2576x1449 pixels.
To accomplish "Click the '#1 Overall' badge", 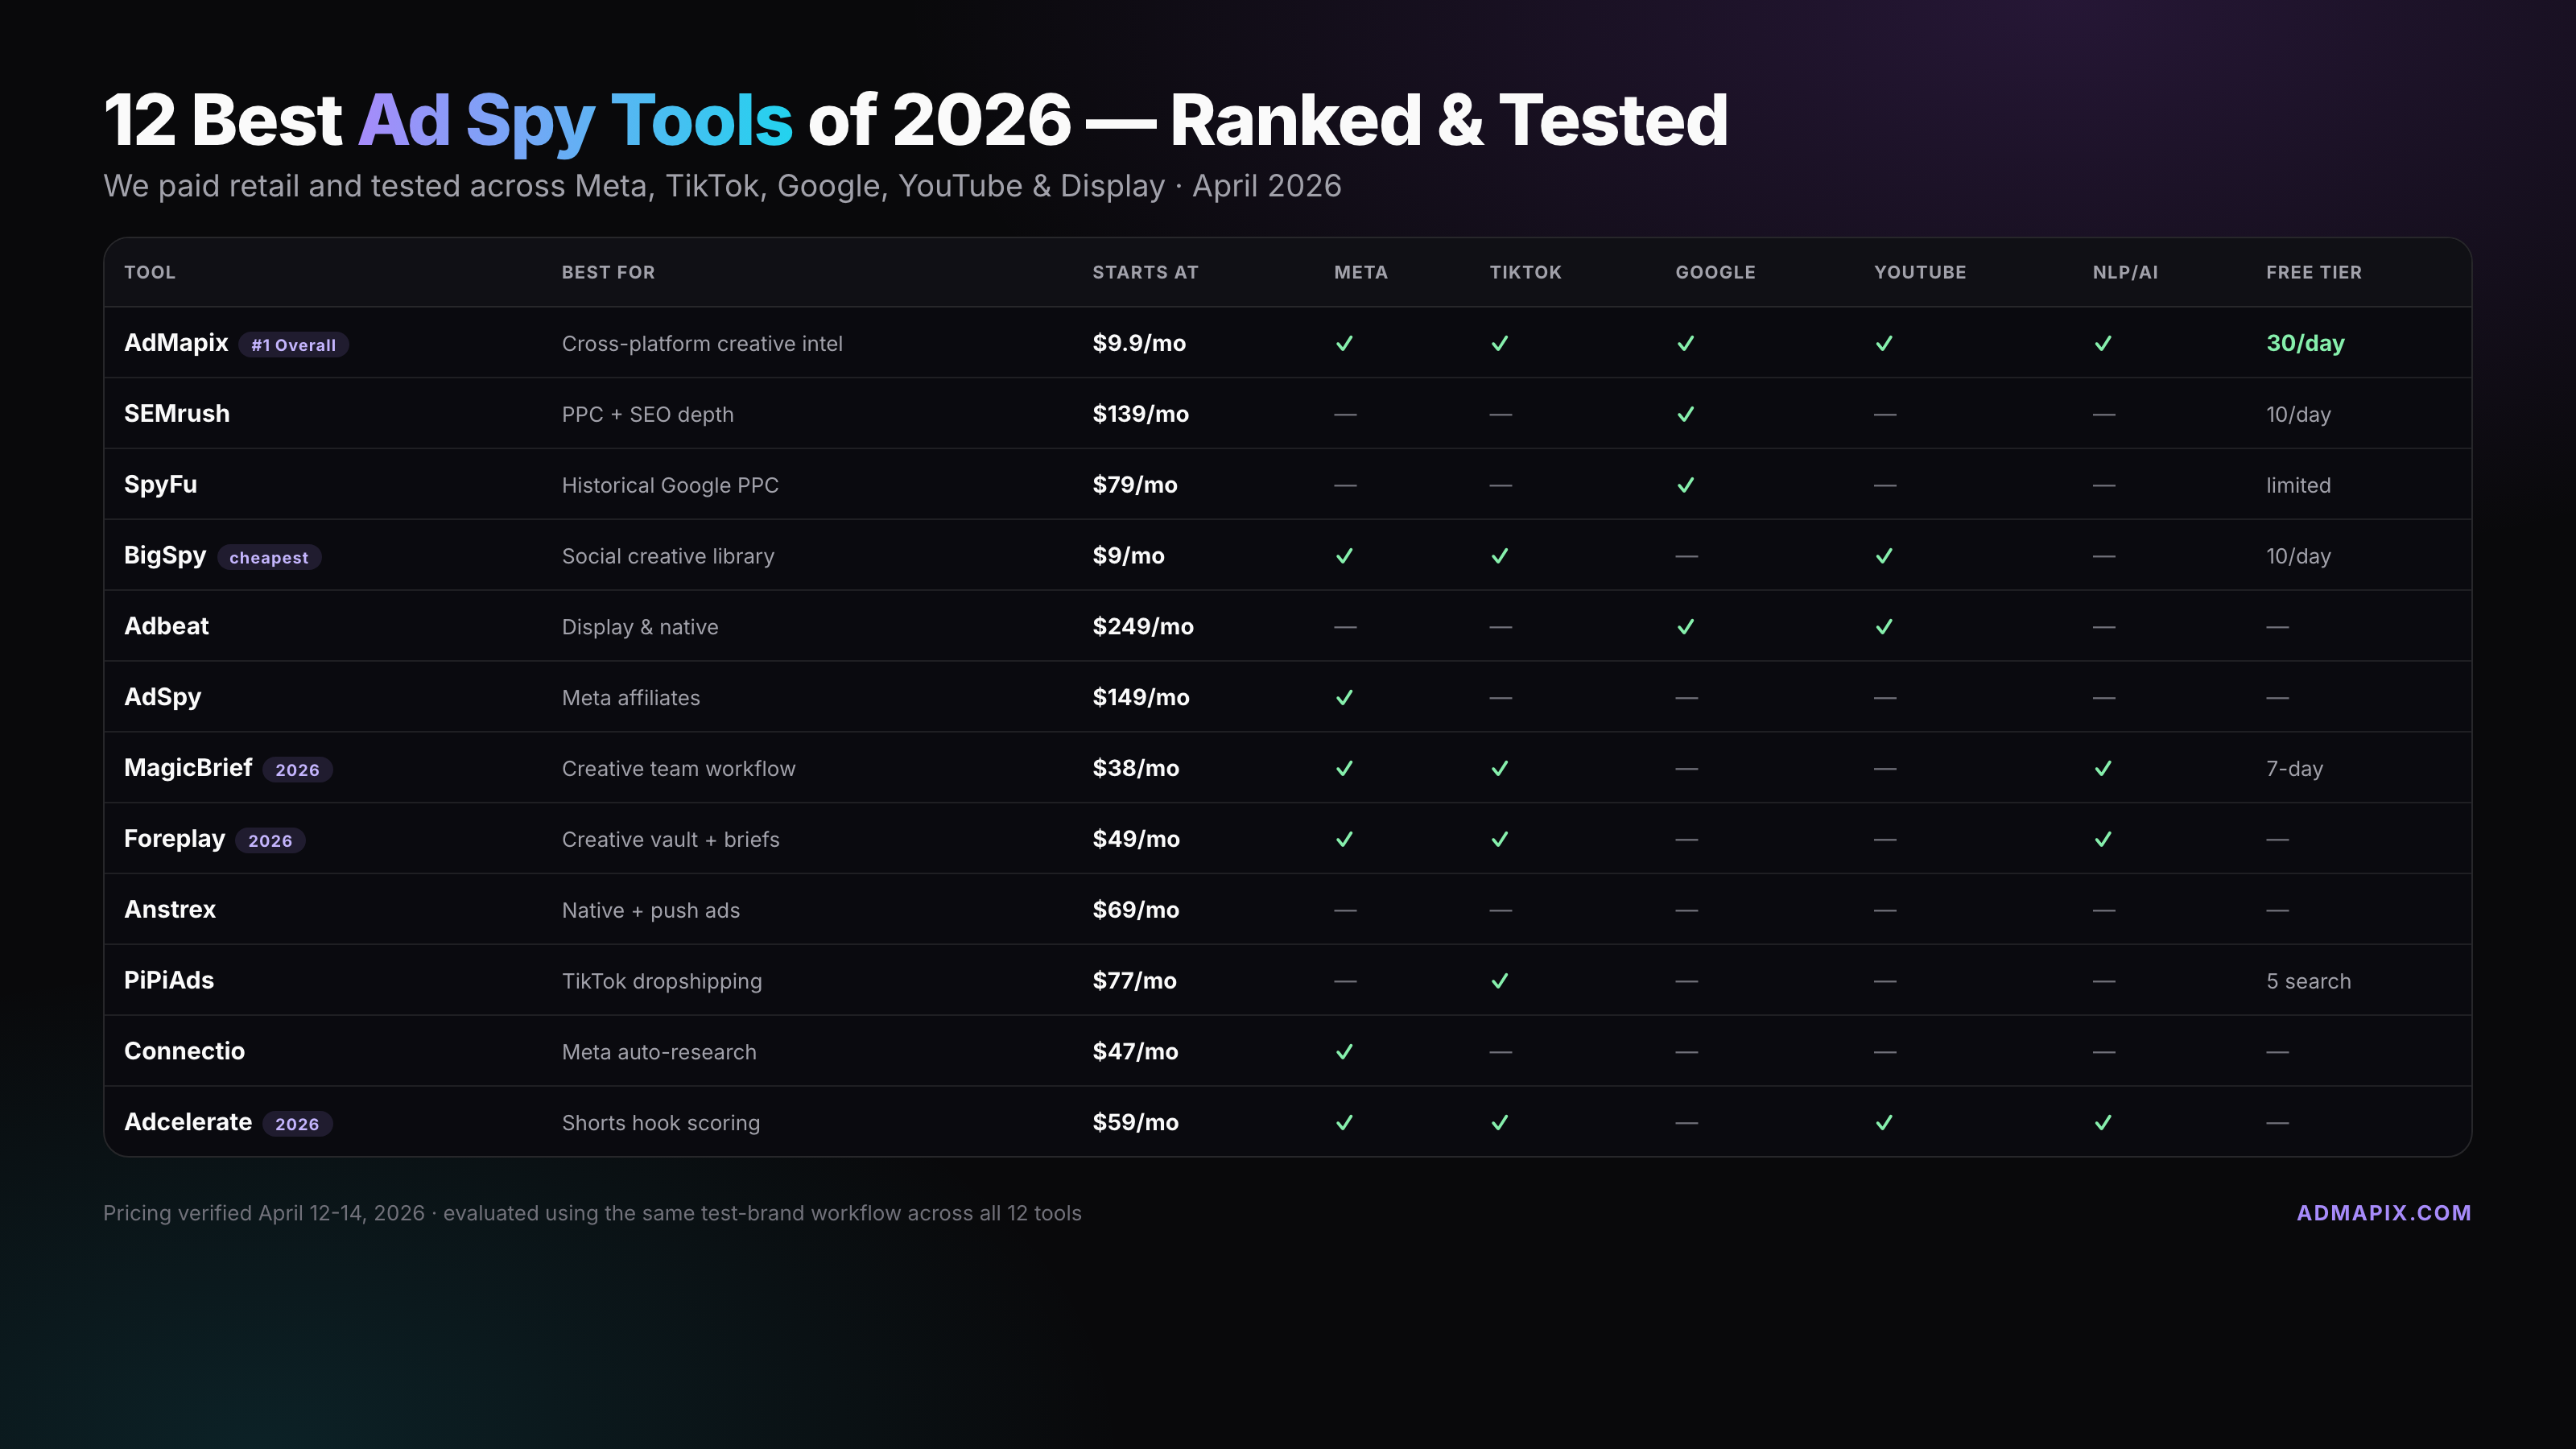I will pos(293,345).
